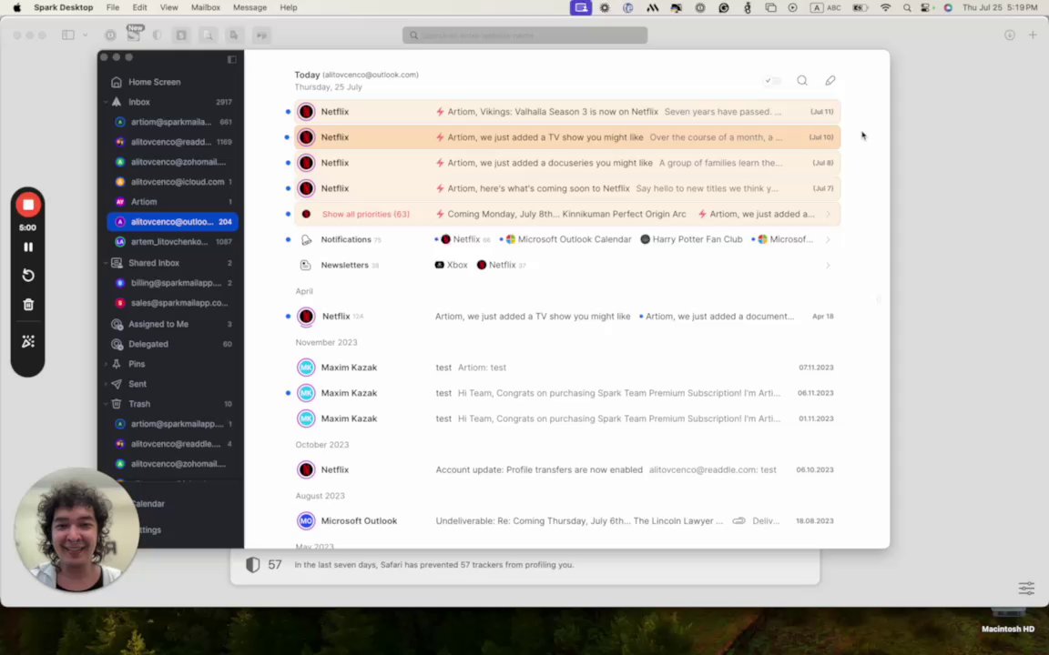This screenshot has height=655, width=1049.
Task: Open Netflix Vikings: Valhalla Season 3 email
Action: point(567,112)
